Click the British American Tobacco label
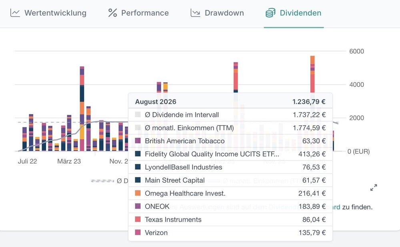This screenshot has width=400, height=247. [185, 141]
